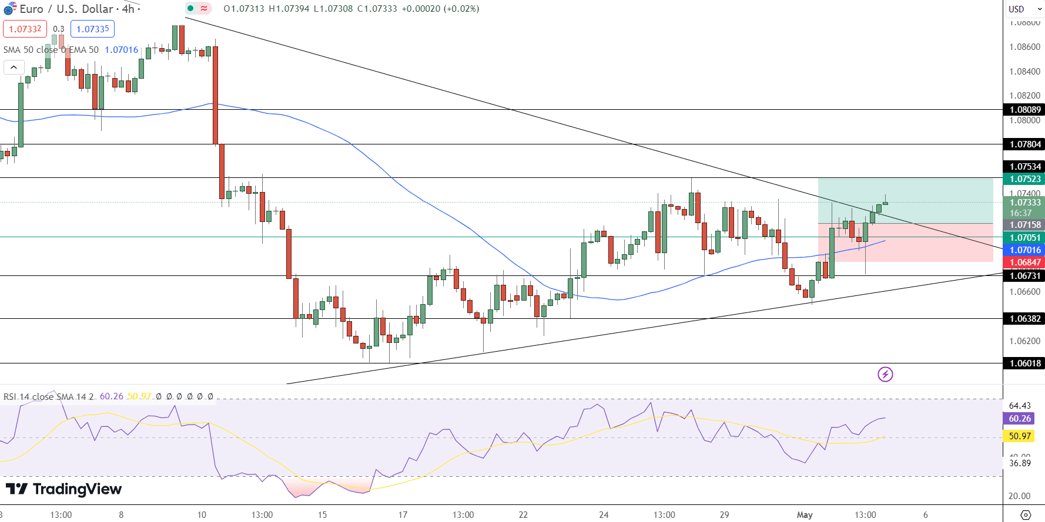Select the SMA 50 close indicator label
The image size is (1045, 522).
click(x=31, y=50)
